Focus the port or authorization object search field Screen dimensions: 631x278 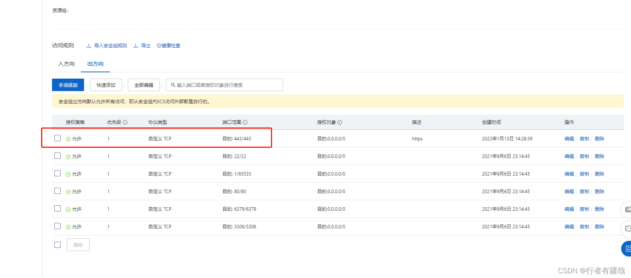click(227, 85)
